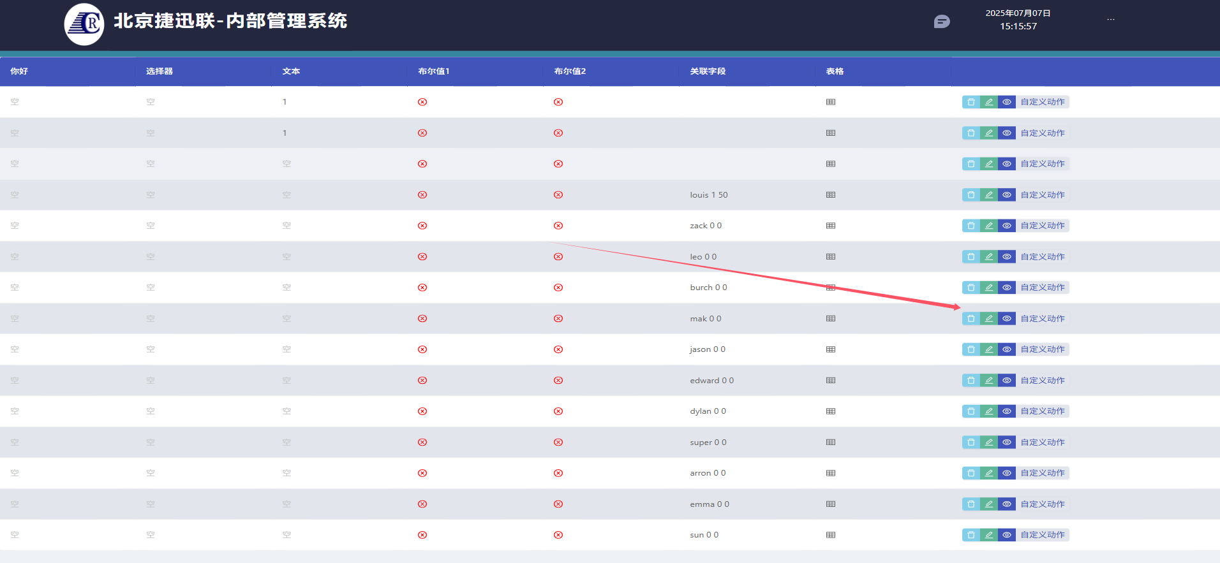Edit the leo 0 0 row

tap(989, 257)
